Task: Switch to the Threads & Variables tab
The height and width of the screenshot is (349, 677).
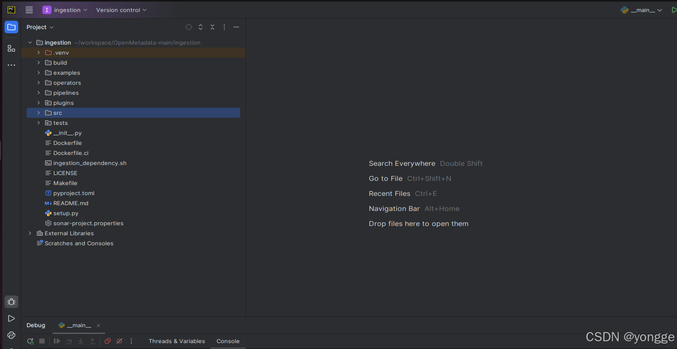Action: point(177,341)
